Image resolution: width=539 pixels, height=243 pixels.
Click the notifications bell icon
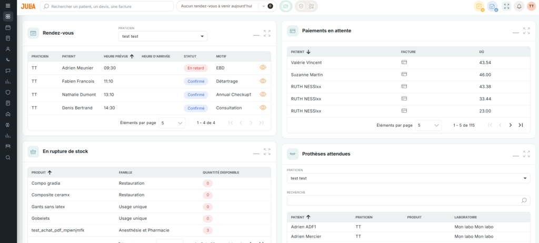pyautogui.click(x=518, y=6)
